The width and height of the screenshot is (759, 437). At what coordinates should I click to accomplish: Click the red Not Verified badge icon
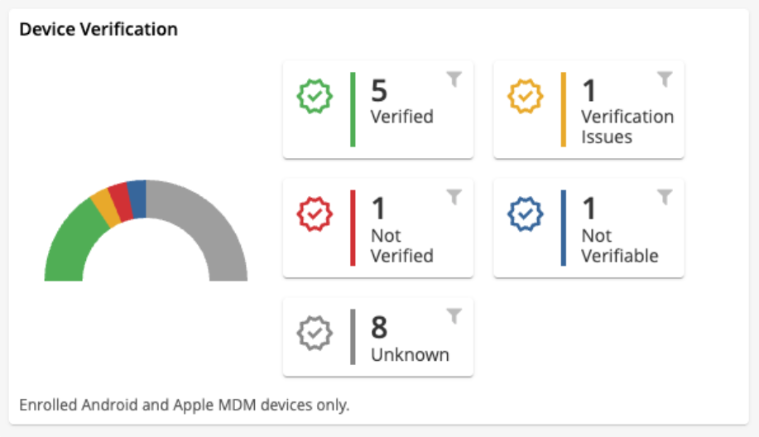click(x=315, y=216)
